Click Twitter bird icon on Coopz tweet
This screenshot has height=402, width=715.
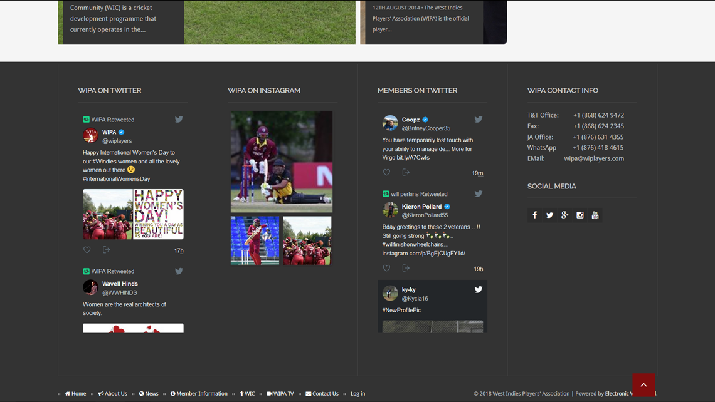(479, 119)
